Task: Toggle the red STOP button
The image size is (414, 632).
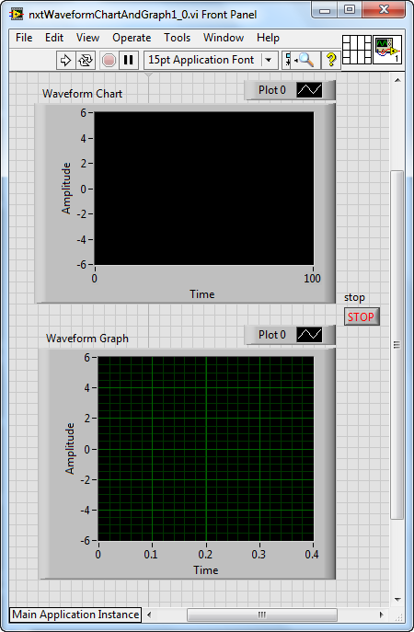Action: point(362,316)
